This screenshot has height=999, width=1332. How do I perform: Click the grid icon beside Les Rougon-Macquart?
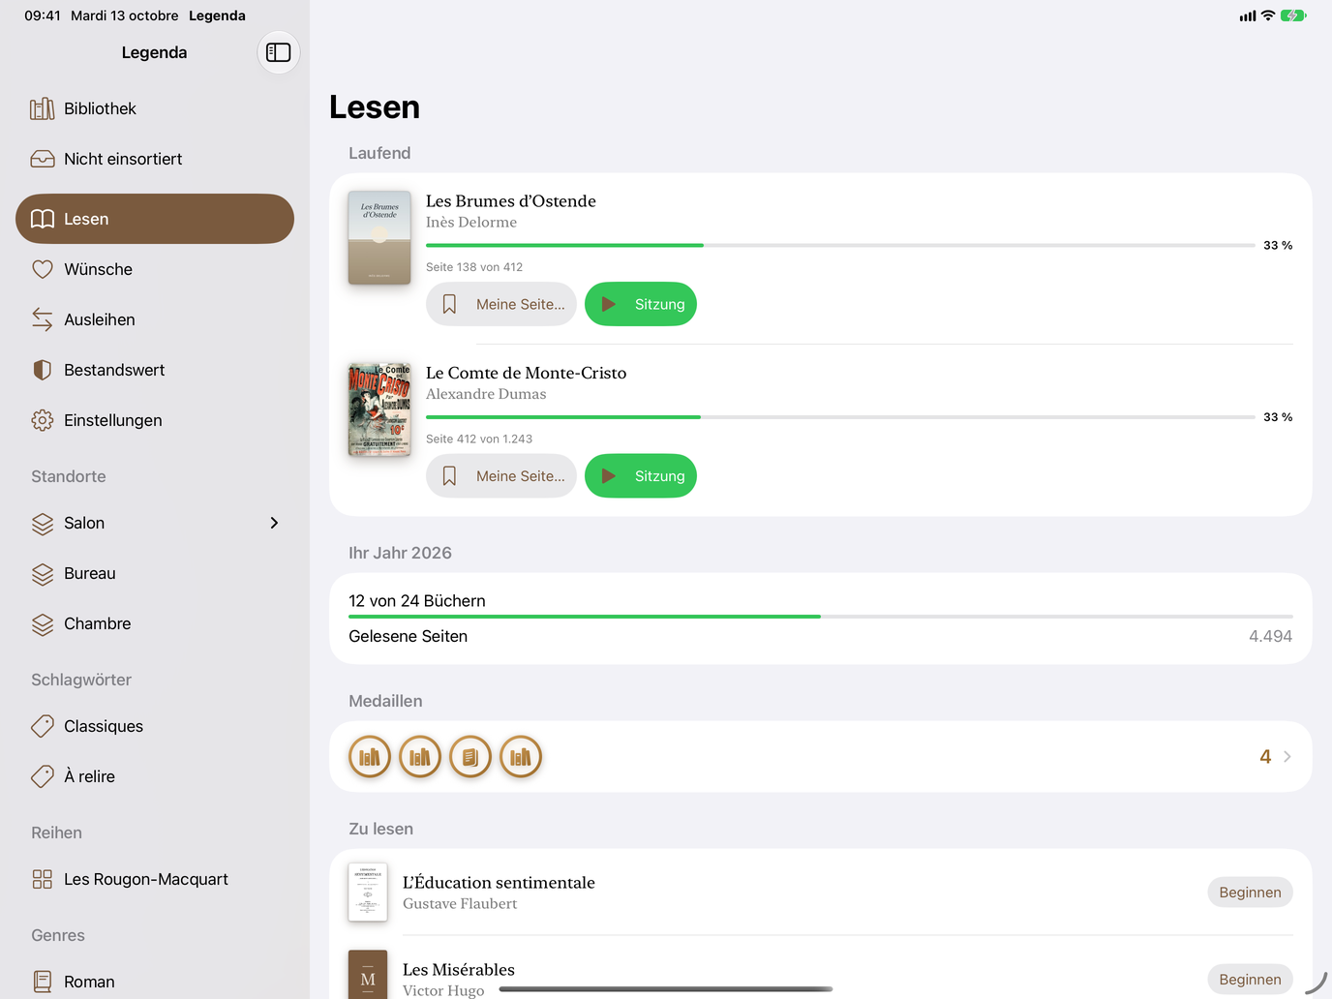(x=43, y=879)
